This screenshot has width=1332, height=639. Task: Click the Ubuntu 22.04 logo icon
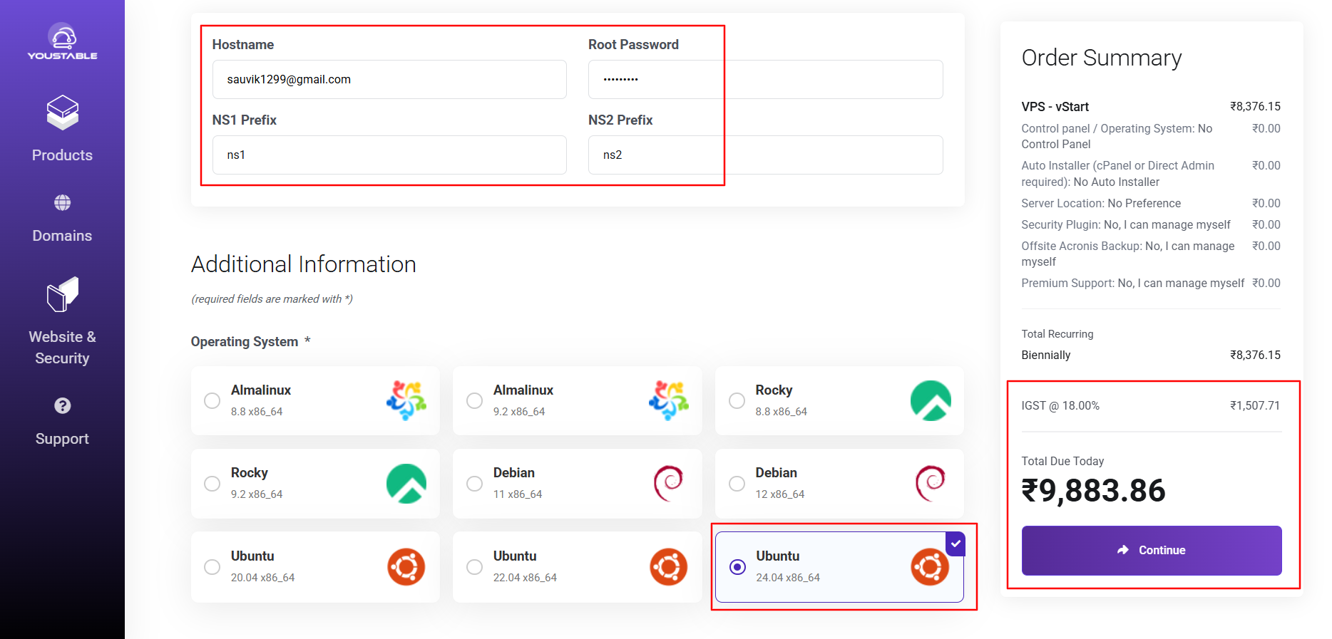pos(669,567)
